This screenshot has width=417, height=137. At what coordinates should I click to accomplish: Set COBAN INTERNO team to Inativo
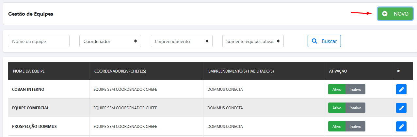(355, 89)
